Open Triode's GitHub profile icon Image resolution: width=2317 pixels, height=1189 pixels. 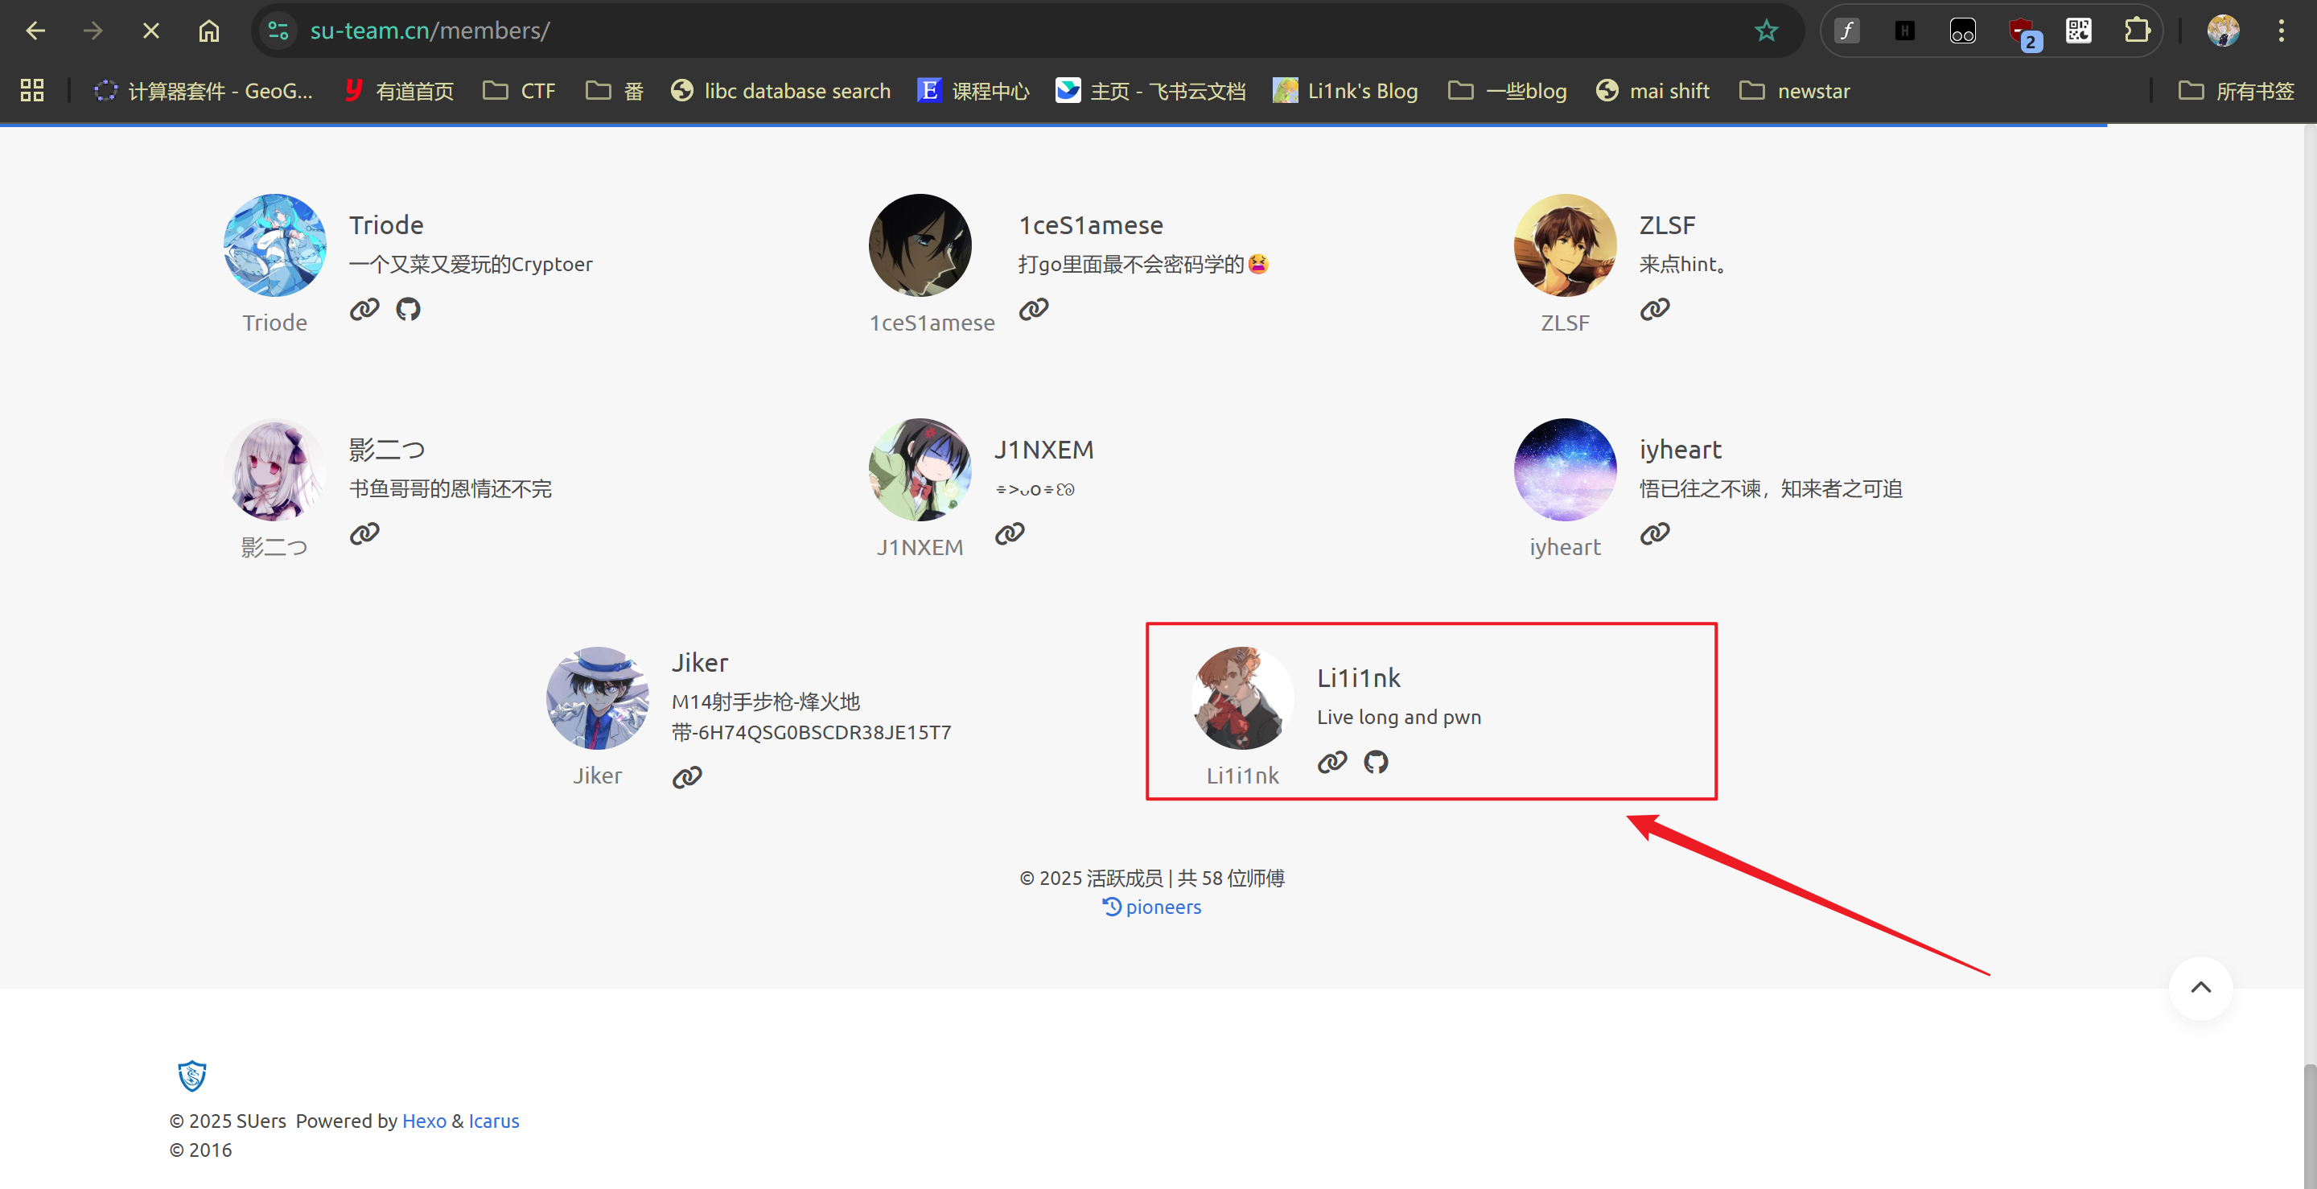point(407,310)
